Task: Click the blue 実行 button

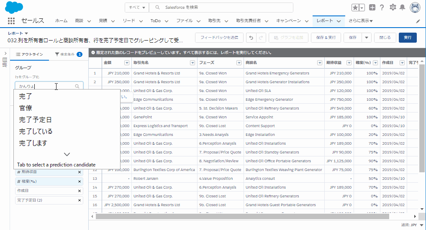Action: 408,38
